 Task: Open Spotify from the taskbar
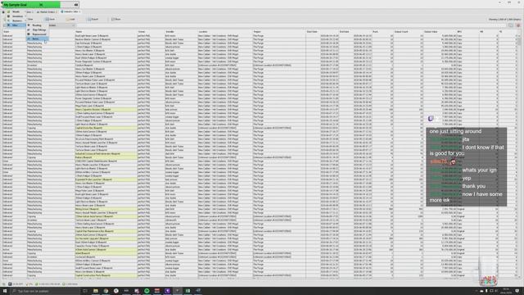click(147, 291)
